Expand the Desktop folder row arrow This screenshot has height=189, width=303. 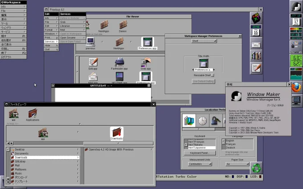coord(78,149)
